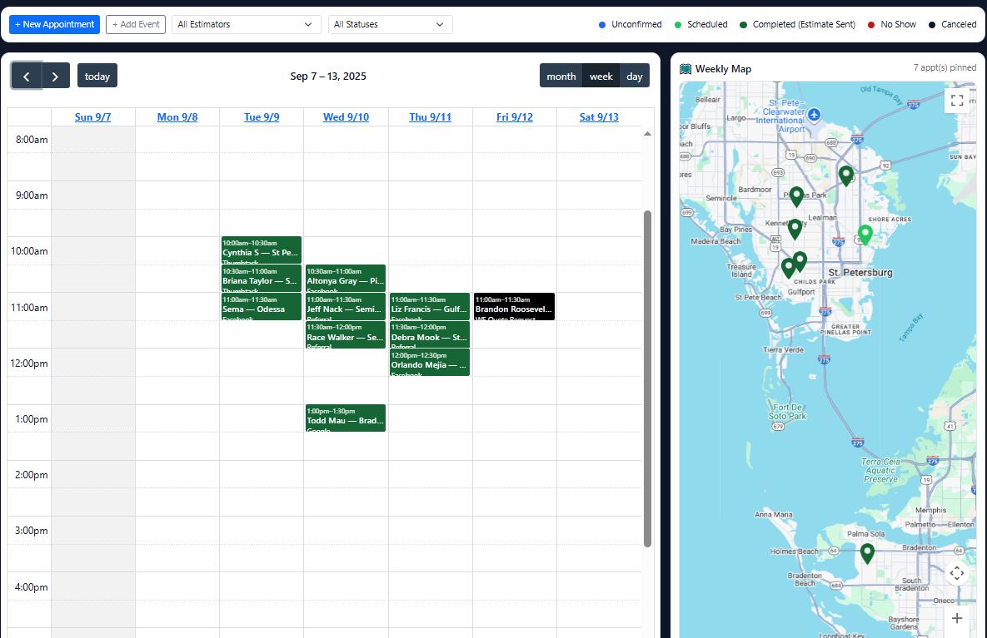Go to previous week arrow

click(27, 76)
